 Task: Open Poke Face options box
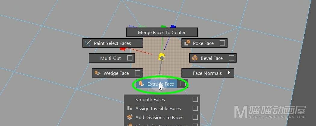click(x=222, y=43)
